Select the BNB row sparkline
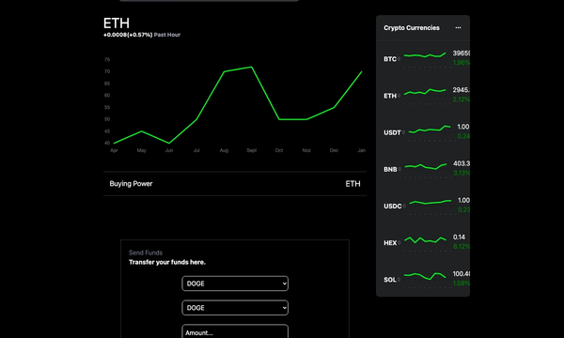 pos(426,166)
